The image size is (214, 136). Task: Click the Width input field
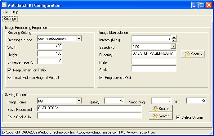coord(50,46)
